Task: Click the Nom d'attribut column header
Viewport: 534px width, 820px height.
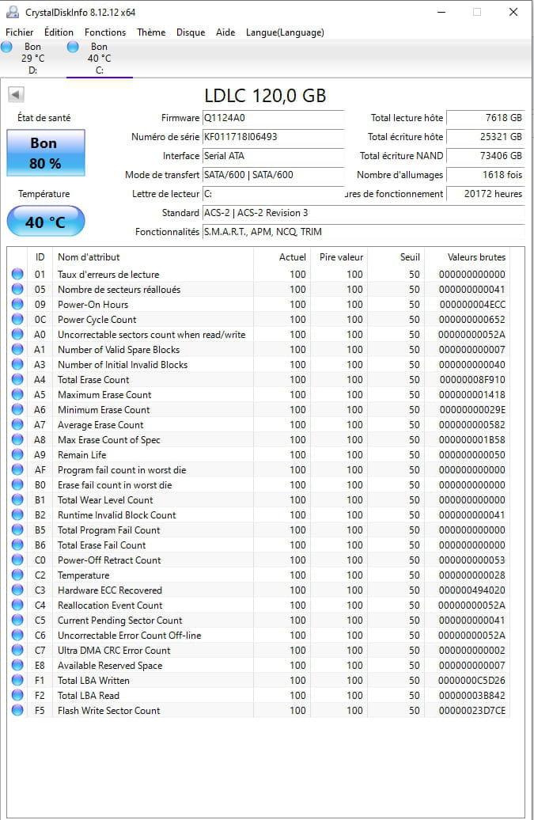Action: [153, 257]
